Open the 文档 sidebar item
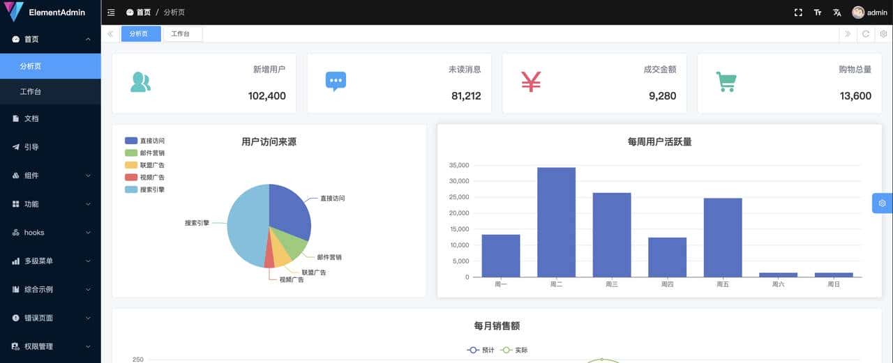The image size is (893, 363). [50, 118]
